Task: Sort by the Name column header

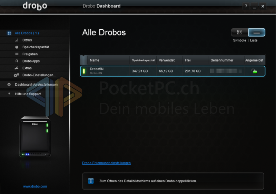Action: pos(108,60)
